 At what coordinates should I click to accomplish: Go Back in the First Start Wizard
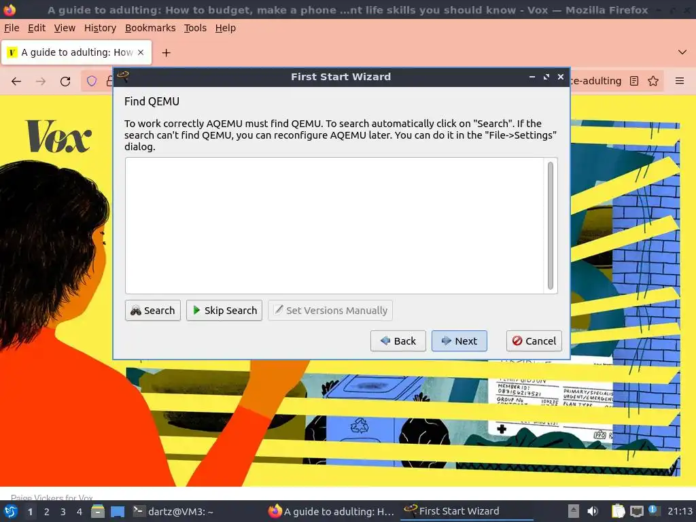tap(398, 341)
